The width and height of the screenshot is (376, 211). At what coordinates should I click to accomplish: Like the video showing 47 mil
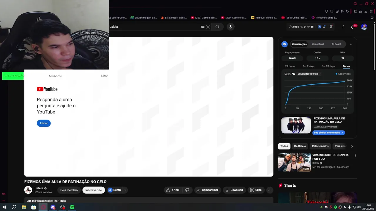click(x=173, y=190)
